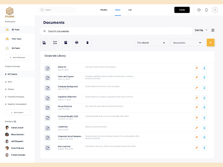This screenshot has height=167, width=223.
Task: Switch to the List tab
Action: (x=130, y=10)
